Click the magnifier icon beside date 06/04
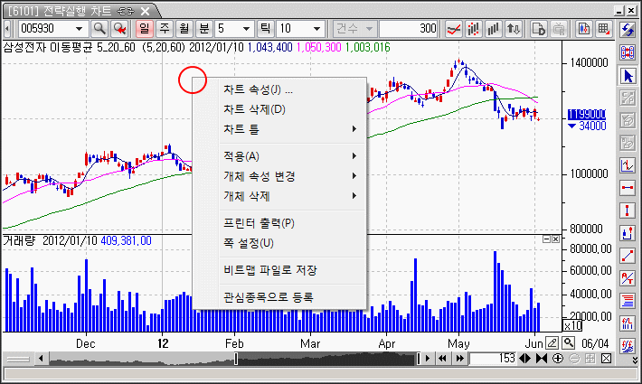Viewport: 642px width, 384px height. 566,343
